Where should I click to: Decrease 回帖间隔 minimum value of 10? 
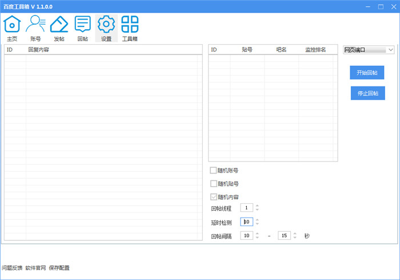click(257, 238)
